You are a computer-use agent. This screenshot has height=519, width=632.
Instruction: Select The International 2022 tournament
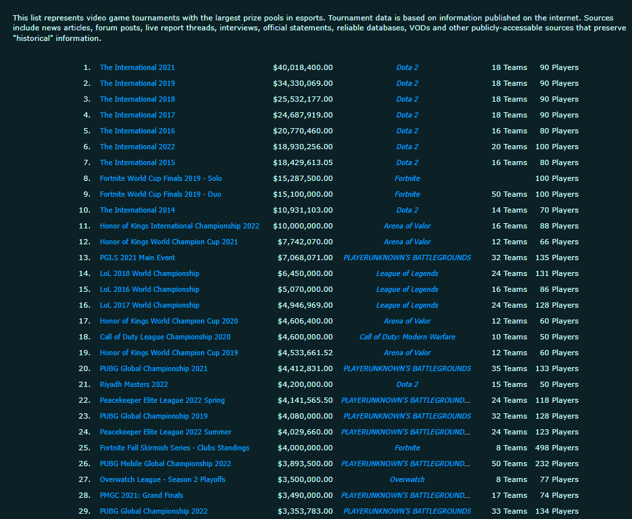pyautogui.click(x=137, y=147)
